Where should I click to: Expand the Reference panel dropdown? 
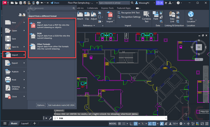(89, 25)
